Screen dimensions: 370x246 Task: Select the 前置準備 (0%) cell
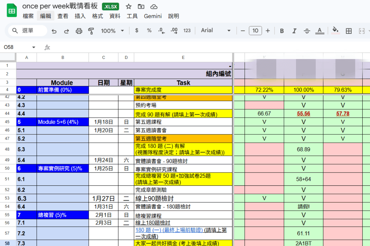tap(63, 90)
